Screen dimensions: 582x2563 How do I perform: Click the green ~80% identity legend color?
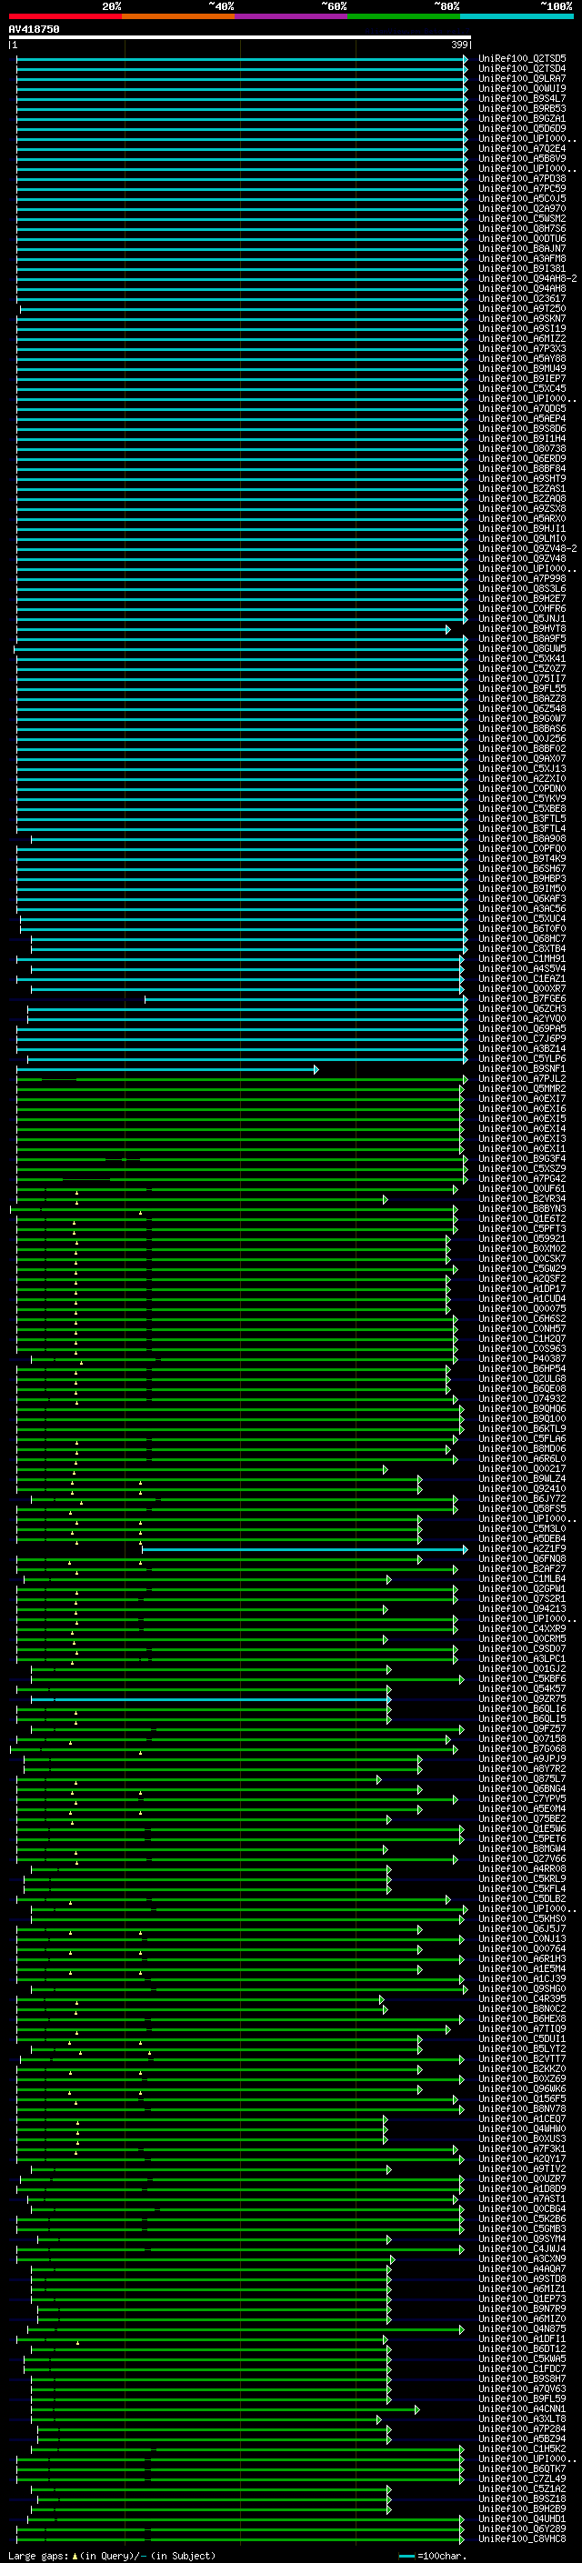click(404, 16)
